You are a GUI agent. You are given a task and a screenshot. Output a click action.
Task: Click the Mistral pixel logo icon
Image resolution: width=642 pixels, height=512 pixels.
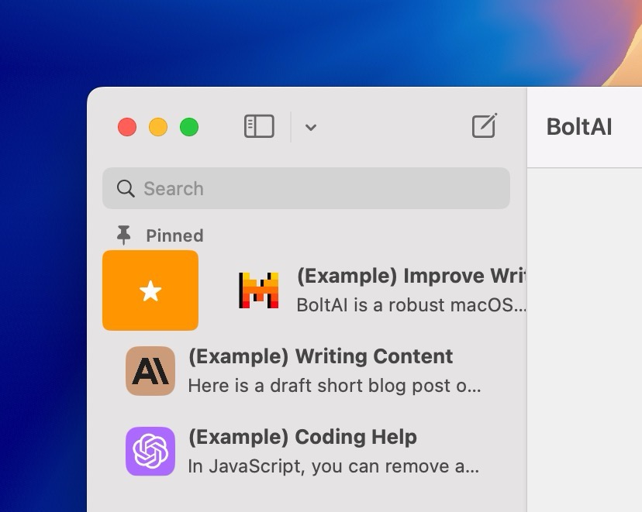click(258, 290)
